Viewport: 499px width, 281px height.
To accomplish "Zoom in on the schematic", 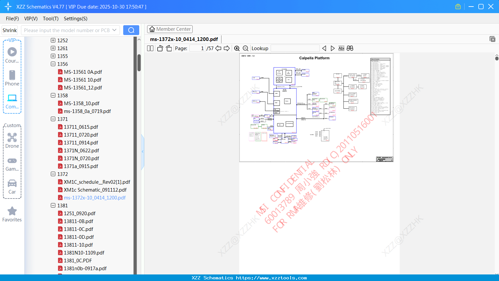I will (237, 48).
